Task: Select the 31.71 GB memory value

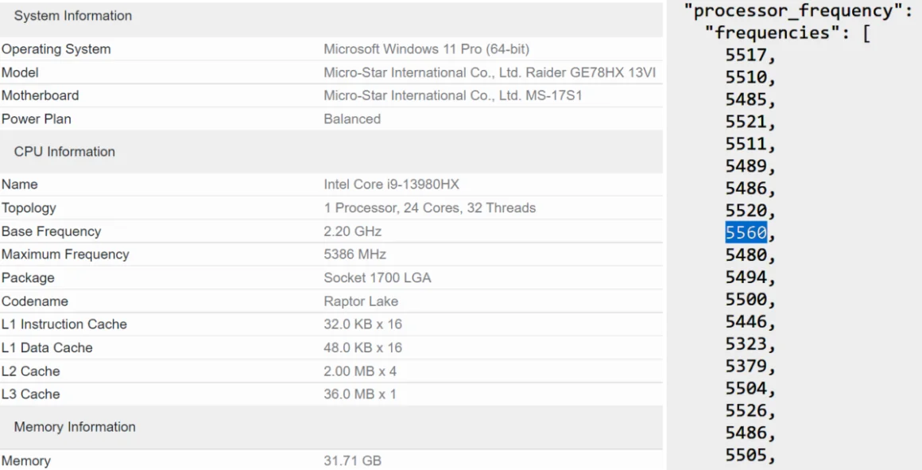Action: coord(352,461)
